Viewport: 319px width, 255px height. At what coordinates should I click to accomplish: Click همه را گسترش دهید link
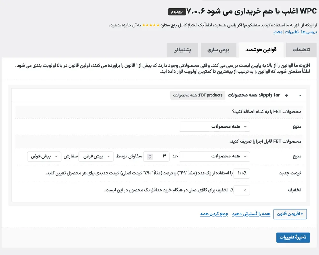click(x=251, y=214)
